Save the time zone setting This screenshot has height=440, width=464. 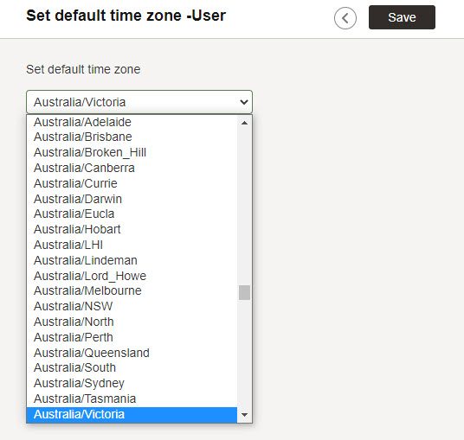pos(402,17)
